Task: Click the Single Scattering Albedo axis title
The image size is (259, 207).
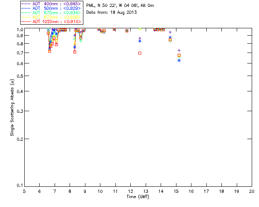Action: coord(12,108)
